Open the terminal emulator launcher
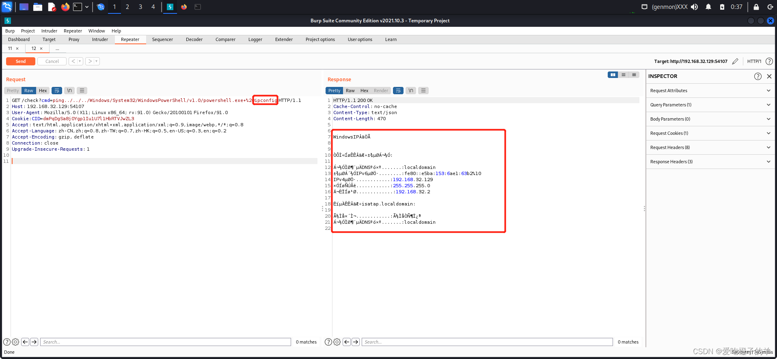The image size is (777, 359). click(x=78, y=7)
